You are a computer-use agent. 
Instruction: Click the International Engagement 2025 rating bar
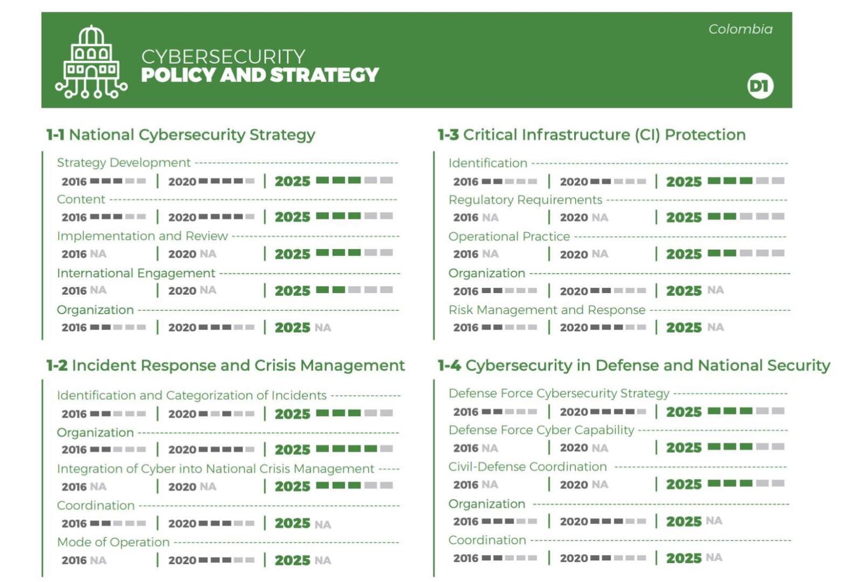[x=354, y=290]
